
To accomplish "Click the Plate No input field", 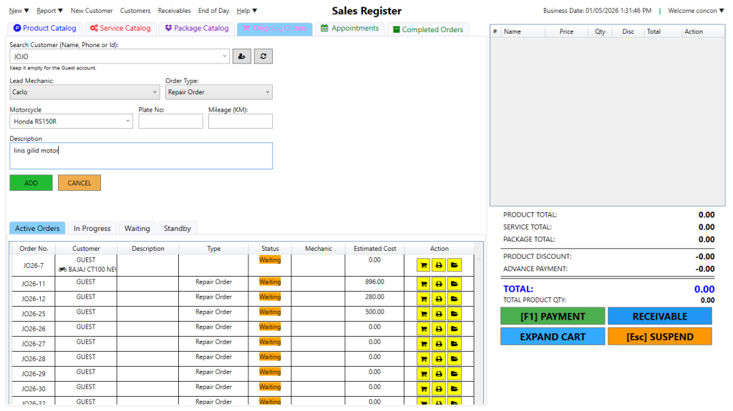I will [170, 122].
